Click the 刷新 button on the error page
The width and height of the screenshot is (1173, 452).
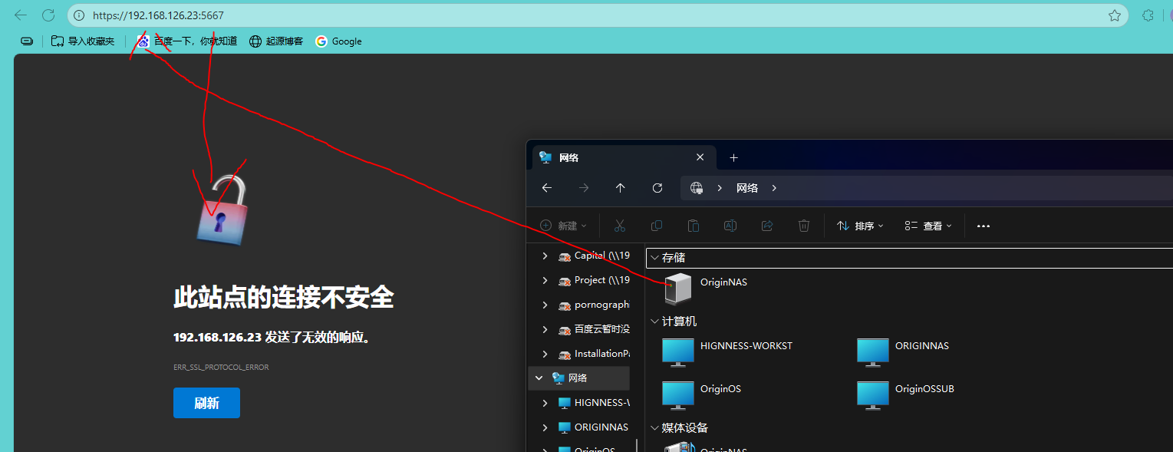click(206, 402)
